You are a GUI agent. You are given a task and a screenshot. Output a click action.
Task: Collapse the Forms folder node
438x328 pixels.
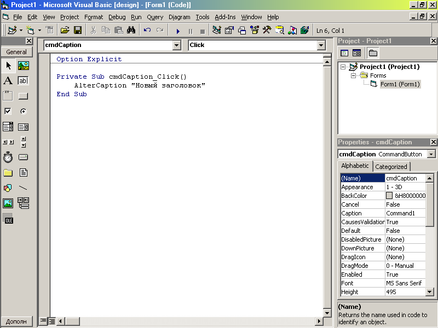click(x=353, y=75)
